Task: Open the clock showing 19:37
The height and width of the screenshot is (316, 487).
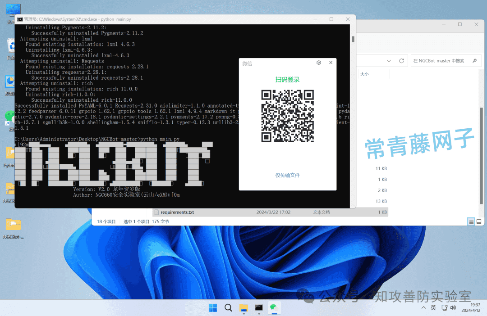Action: pyautogui.click(x=471, y=307)
